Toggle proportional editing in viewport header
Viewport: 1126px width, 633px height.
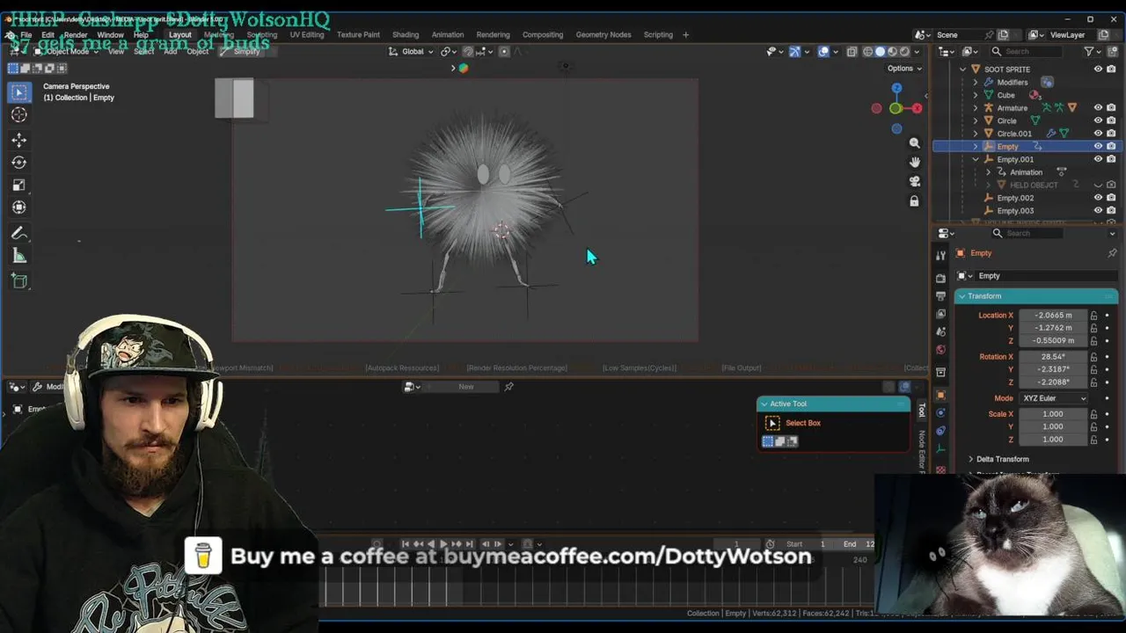[504, 51]
